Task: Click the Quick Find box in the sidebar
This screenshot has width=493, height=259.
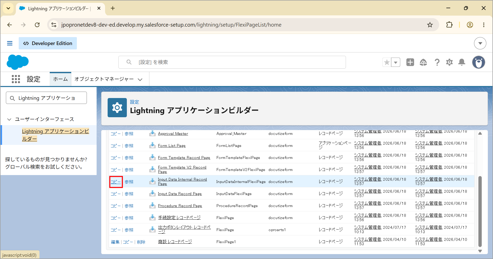Action: click(46, 98)
